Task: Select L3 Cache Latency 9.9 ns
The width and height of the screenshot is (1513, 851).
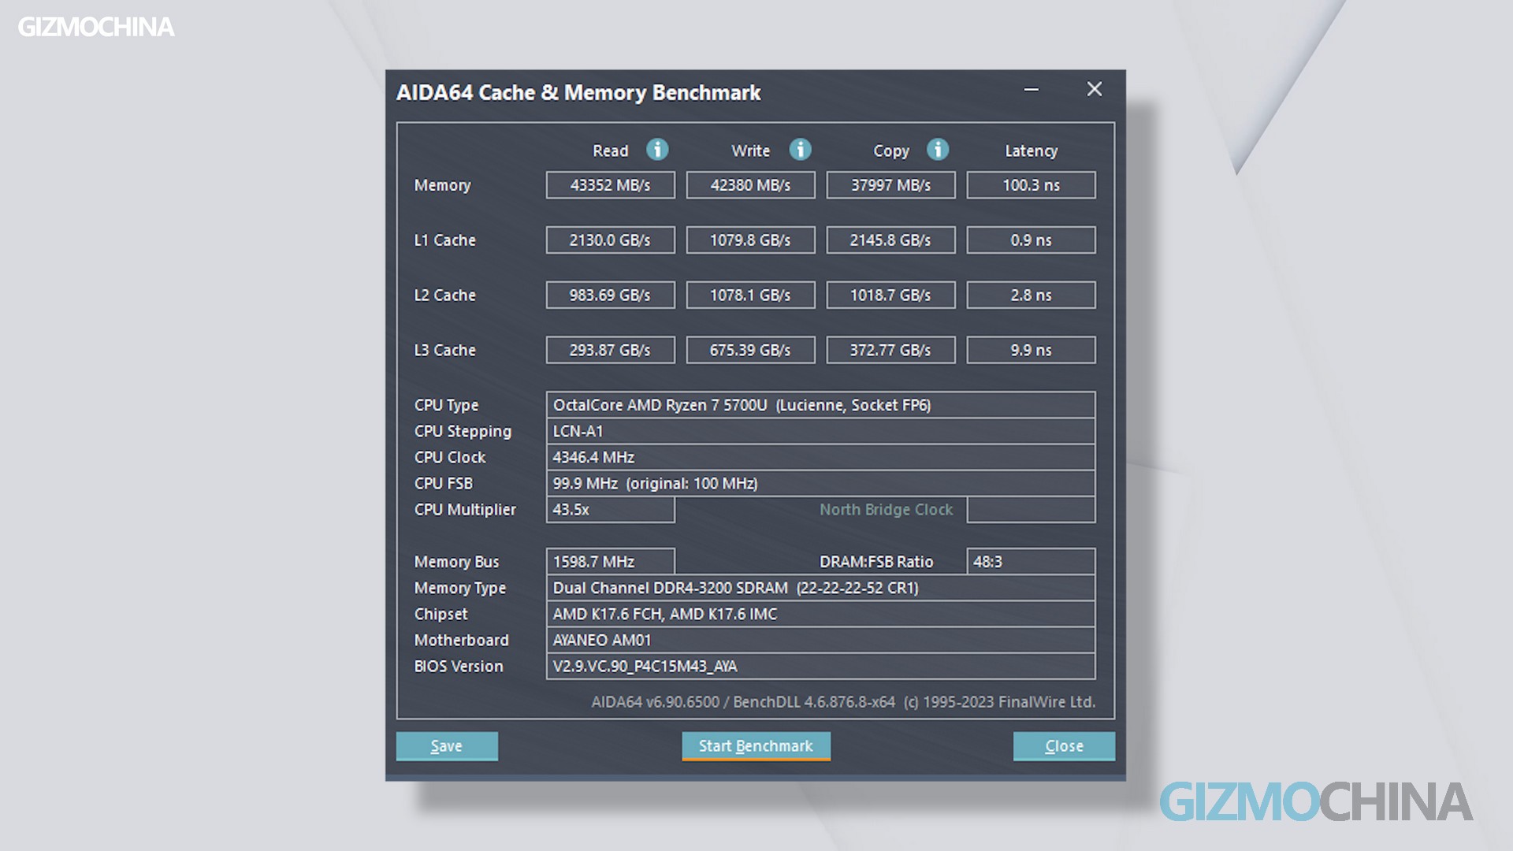Action: (x=1031, y=351)
